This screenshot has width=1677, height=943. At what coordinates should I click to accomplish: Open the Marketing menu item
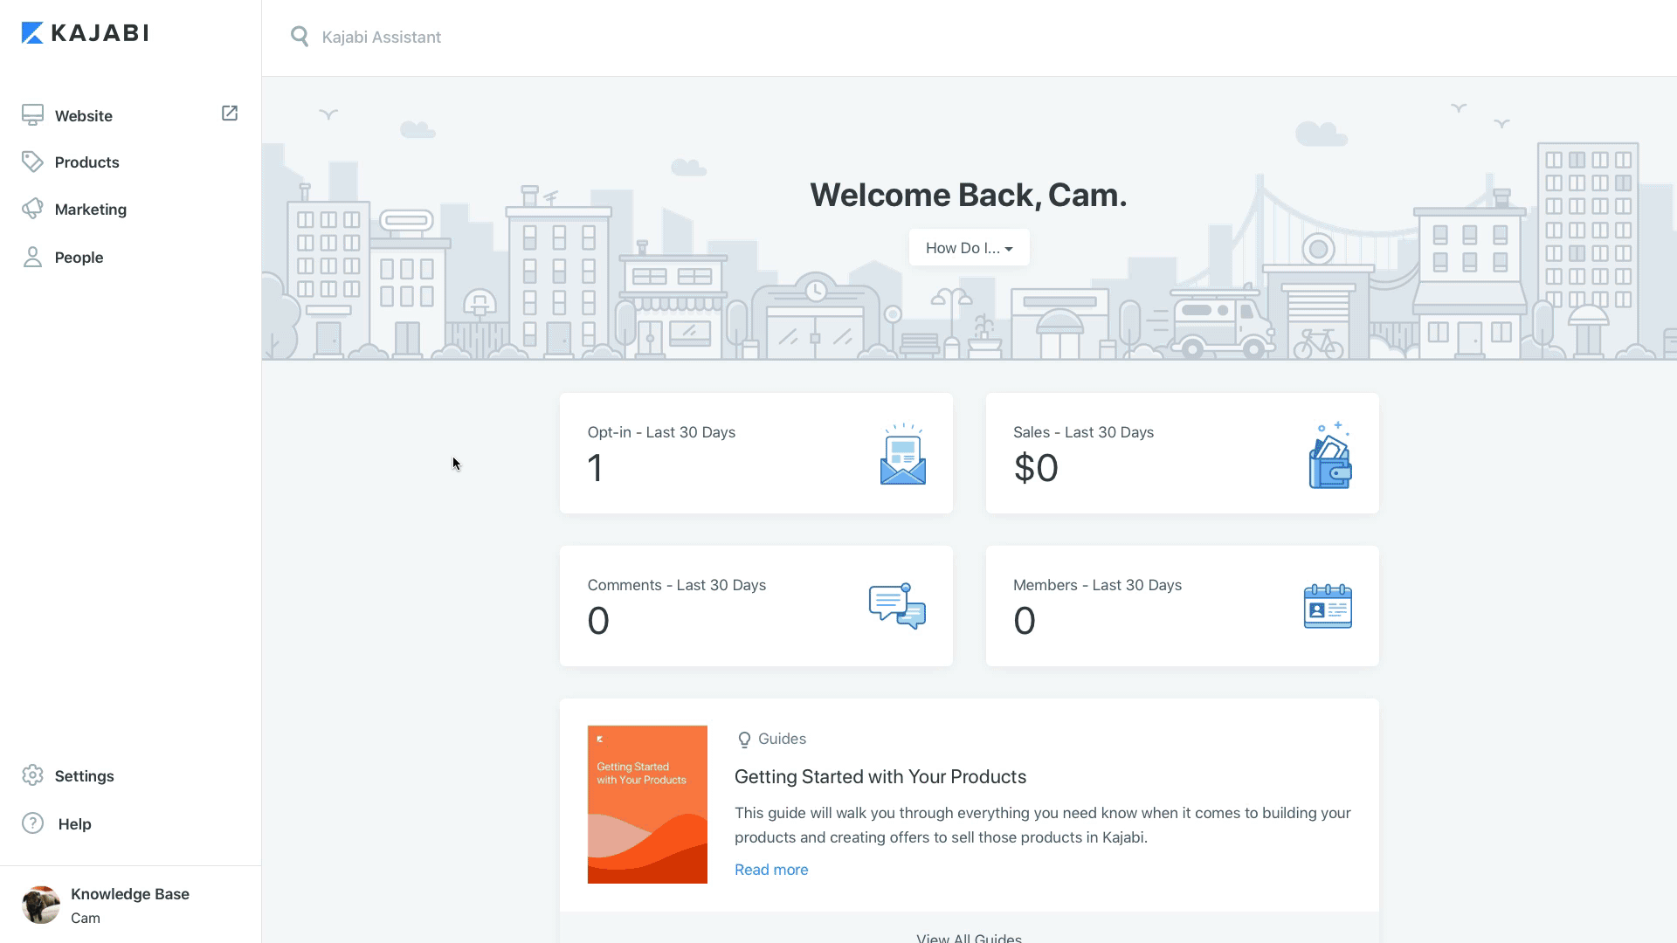91,210
